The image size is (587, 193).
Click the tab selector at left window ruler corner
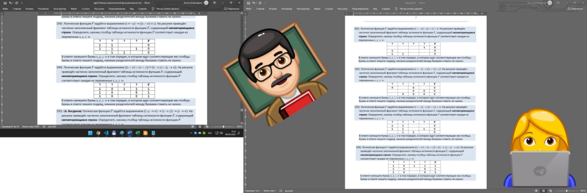click(2, 13)
